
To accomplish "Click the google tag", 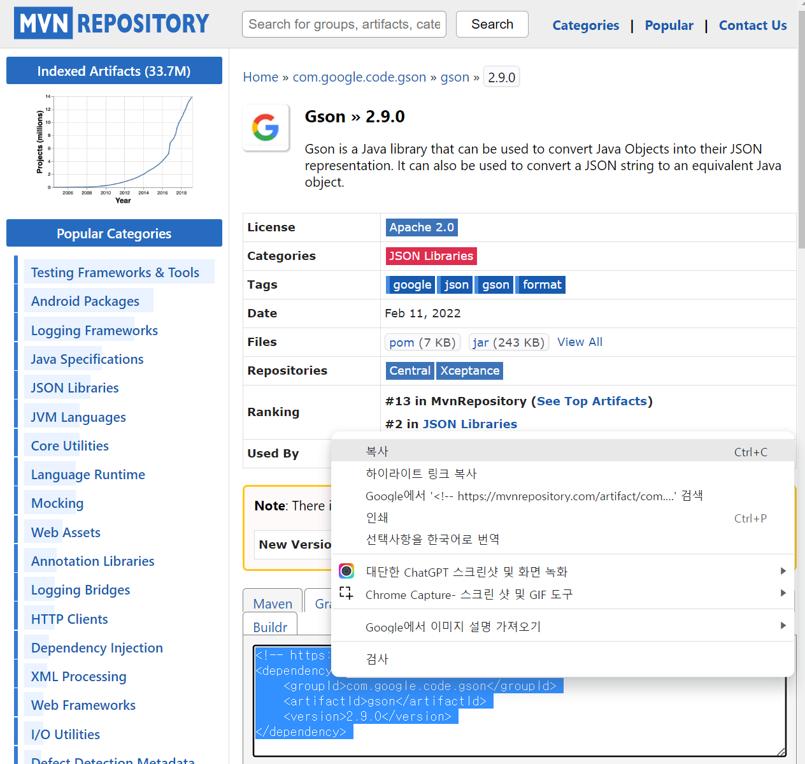I will coord(411,285).
